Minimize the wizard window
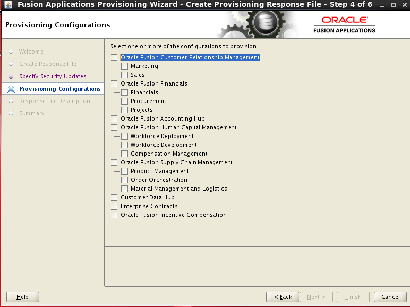The image size is (410, 307). click(x=382, y=5)
